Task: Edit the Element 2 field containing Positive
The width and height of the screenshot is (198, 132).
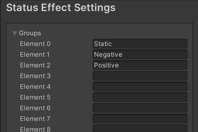Action: (x=140, y=65)
